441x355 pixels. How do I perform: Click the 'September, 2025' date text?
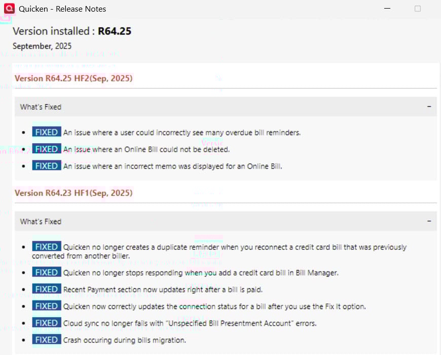pos(42,46)
